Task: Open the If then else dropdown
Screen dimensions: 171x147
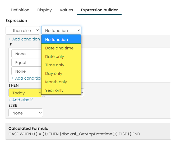Action: [23, 30]
